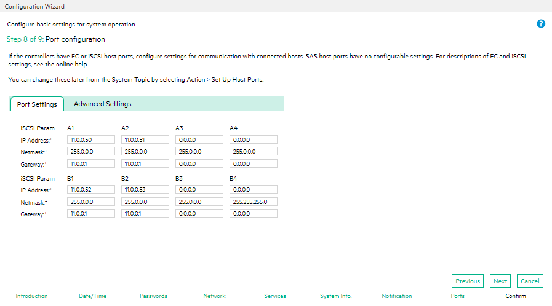
Task: Focus the A1 IP Address field
Action: click(91, 139)
